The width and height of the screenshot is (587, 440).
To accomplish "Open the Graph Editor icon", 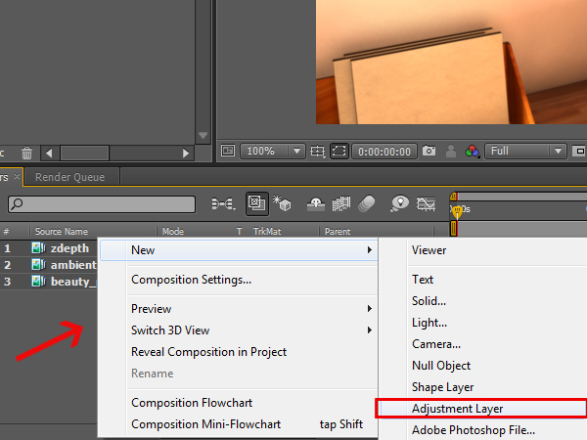I will point(427,203).
